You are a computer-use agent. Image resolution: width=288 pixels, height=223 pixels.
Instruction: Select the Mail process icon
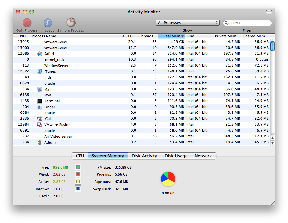pos(40,89)
